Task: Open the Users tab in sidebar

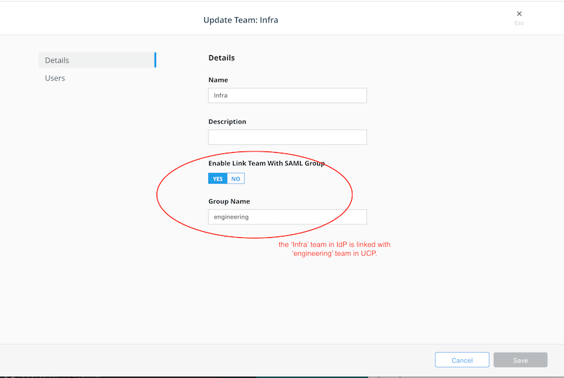Action: 55,78
